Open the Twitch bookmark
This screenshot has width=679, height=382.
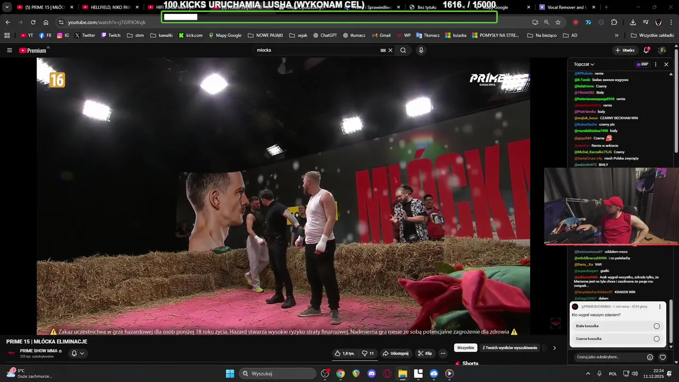coord(111,36)
